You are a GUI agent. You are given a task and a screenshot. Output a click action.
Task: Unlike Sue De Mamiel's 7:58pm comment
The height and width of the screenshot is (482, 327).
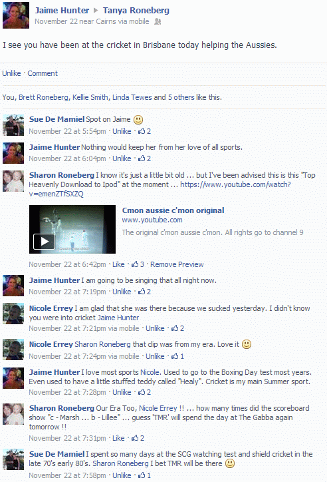click(122, 475)
